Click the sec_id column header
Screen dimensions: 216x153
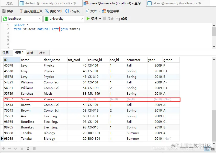118,60
